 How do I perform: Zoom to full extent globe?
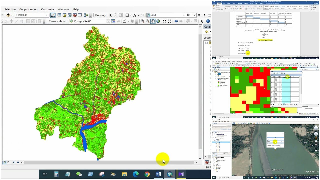pos(158,21)
